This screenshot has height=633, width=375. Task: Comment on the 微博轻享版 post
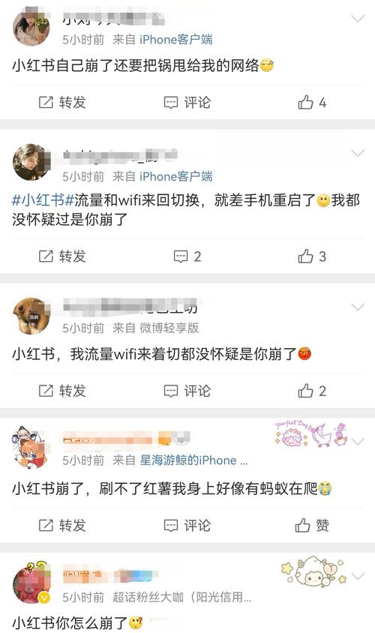tap(187, 391)
